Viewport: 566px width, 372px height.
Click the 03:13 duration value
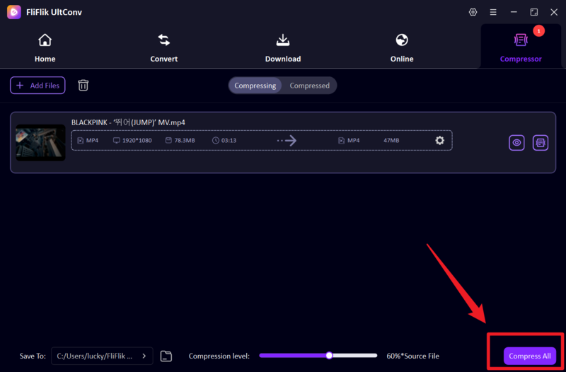[229, 140]
